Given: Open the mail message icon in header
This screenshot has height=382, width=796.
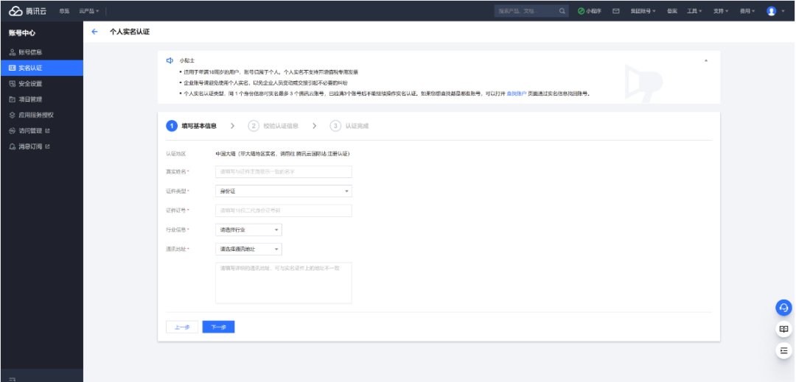Looking at the screenshot, I should (615, 11).
